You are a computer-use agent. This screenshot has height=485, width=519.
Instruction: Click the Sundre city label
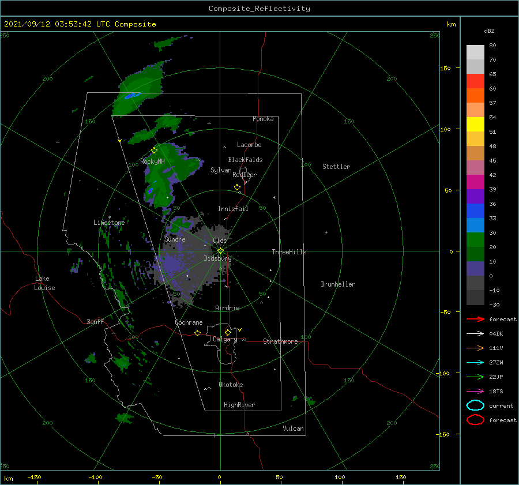coord(175,239)
